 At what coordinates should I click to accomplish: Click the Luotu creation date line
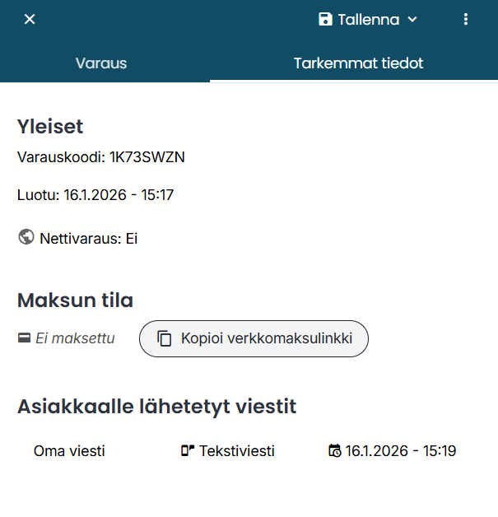click(x=95, y=195)
